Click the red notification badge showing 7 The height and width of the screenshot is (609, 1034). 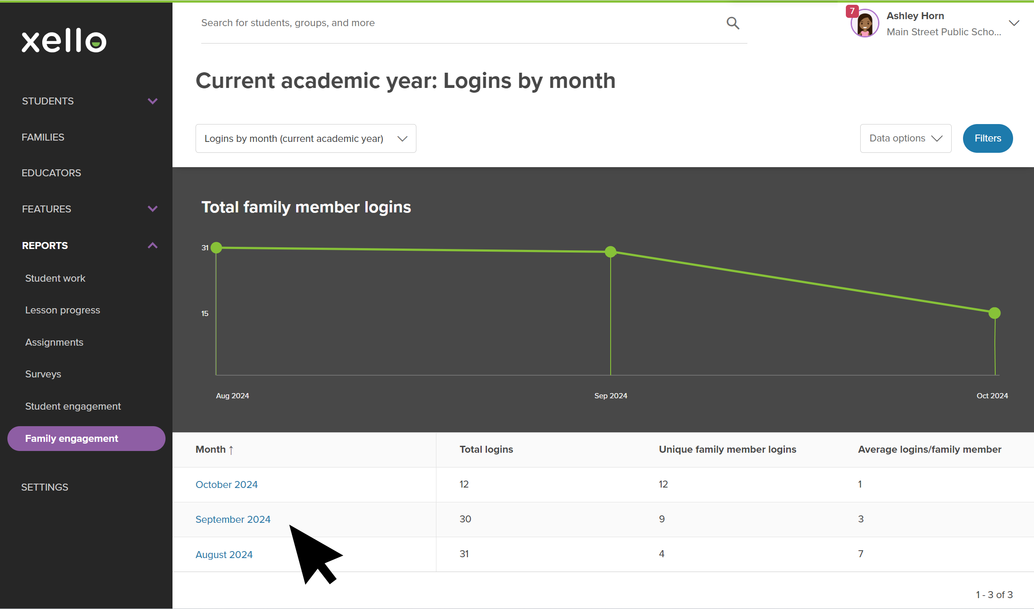[x=852, y=11]
